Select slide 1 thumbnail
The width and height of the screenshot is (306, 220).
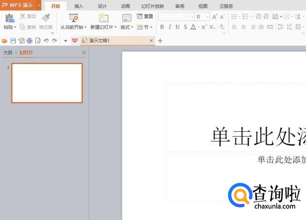click(x=47, y=83)
